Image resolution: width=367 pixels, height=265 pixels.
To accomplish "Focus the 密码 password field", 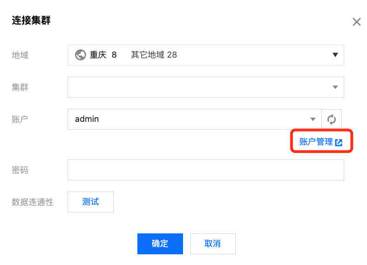I will [x=205, y=170].
